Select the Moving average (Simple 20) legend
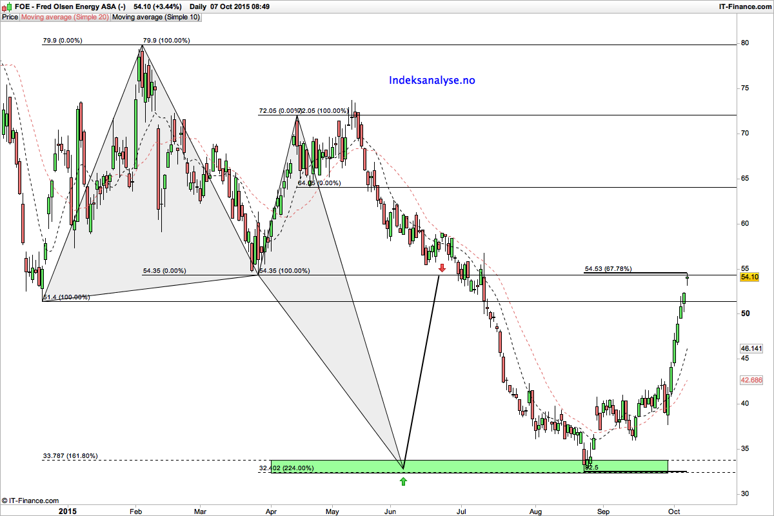 tap(64, 17)
